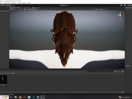The height and width of the screenshot is (99, 132).
Task: Open the Gizmos dropdown arrow
Action: [x=104, y=9]
